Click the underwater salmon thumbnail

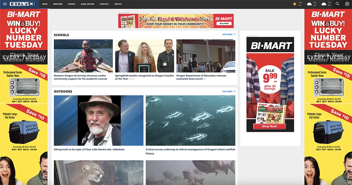190,173
